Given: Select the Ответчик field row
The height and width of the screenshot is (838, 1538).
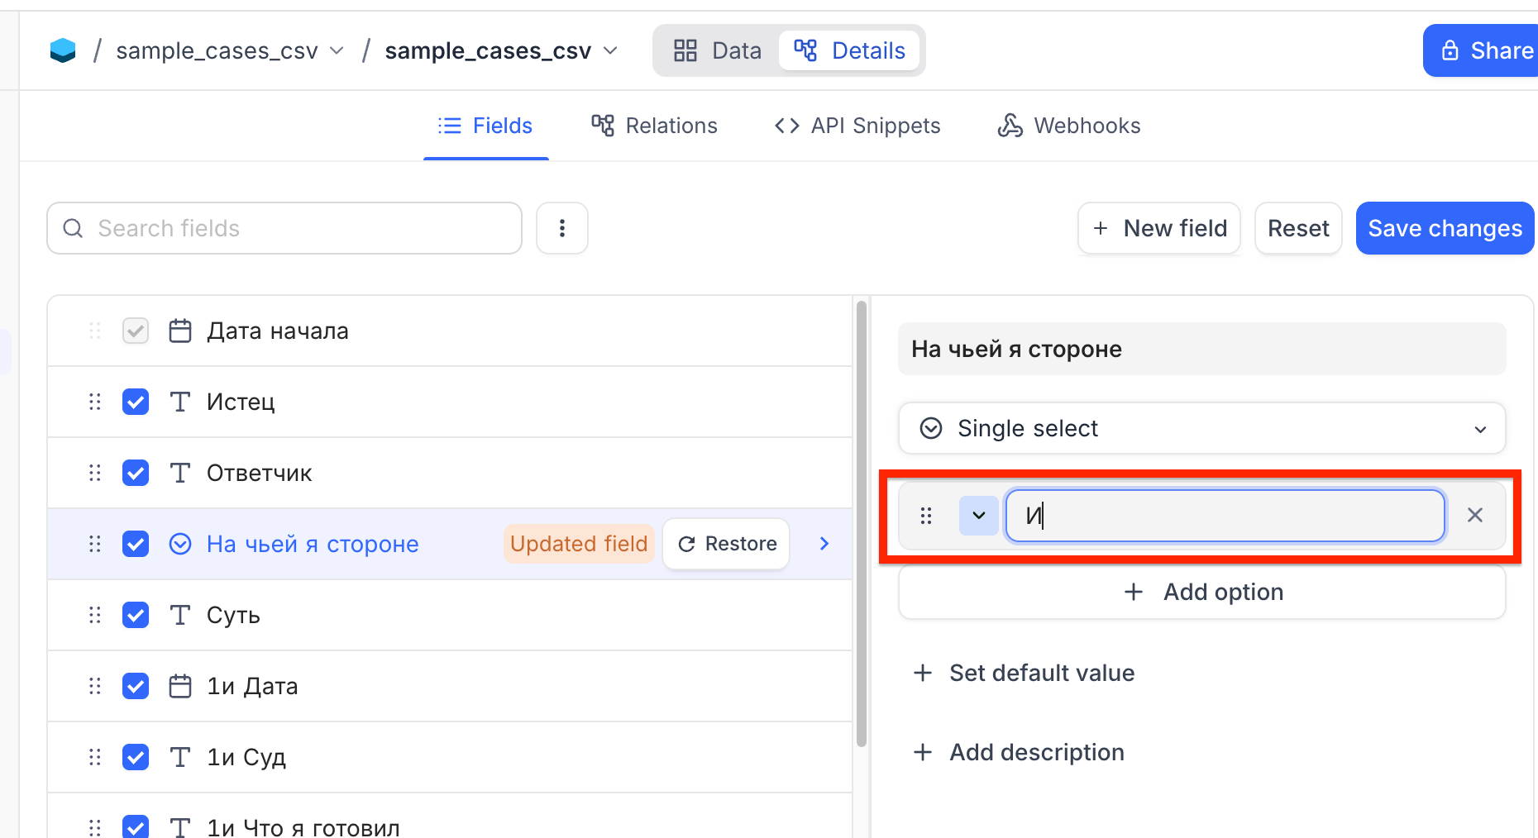Looking at the screenshot, I should coord(450,473).
